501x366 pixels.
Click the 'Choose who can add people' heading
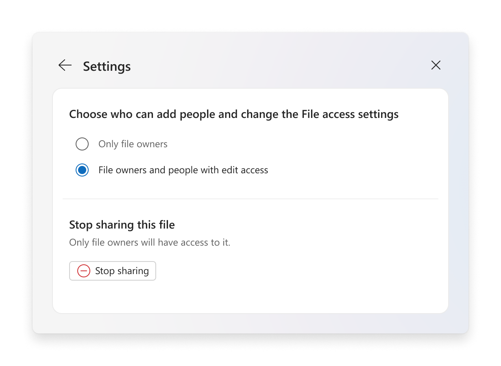click(234, 114)
